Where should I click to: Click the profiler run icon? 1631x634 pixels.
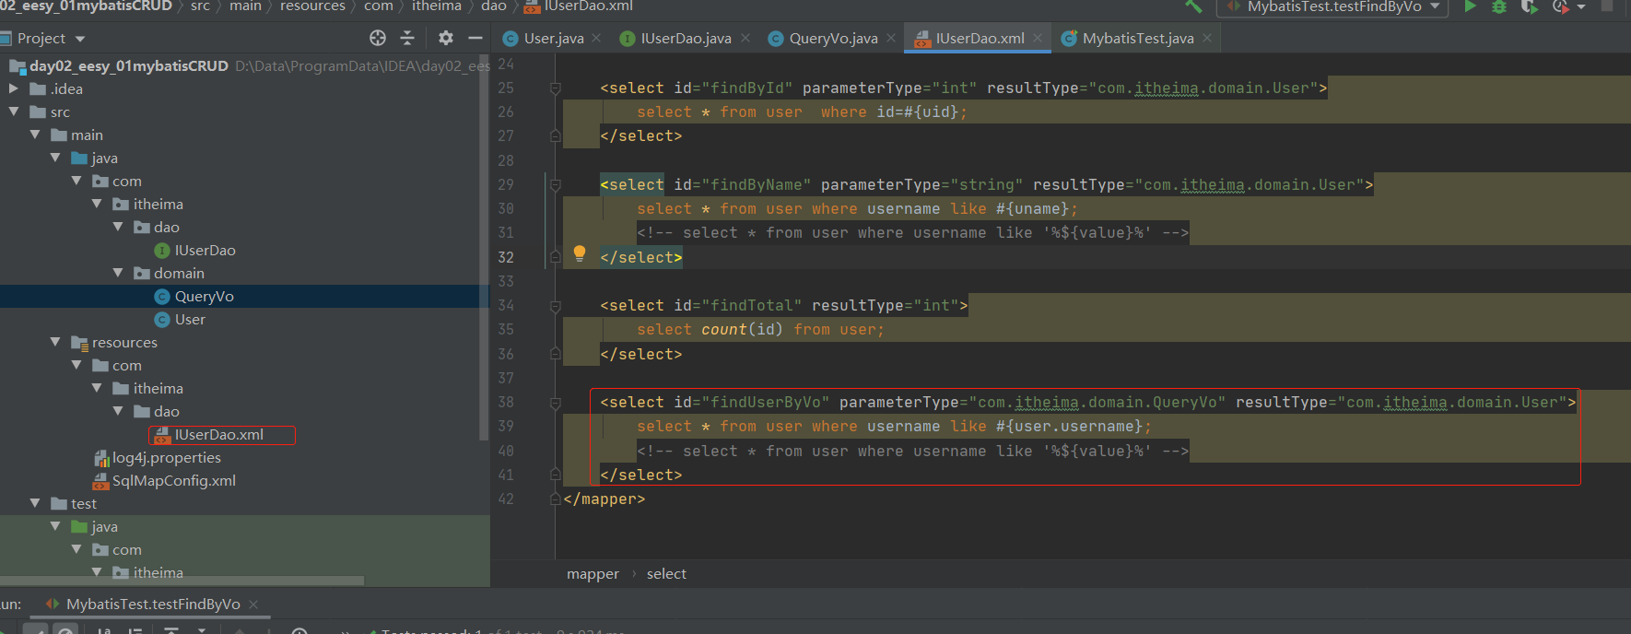[1559, 6]
